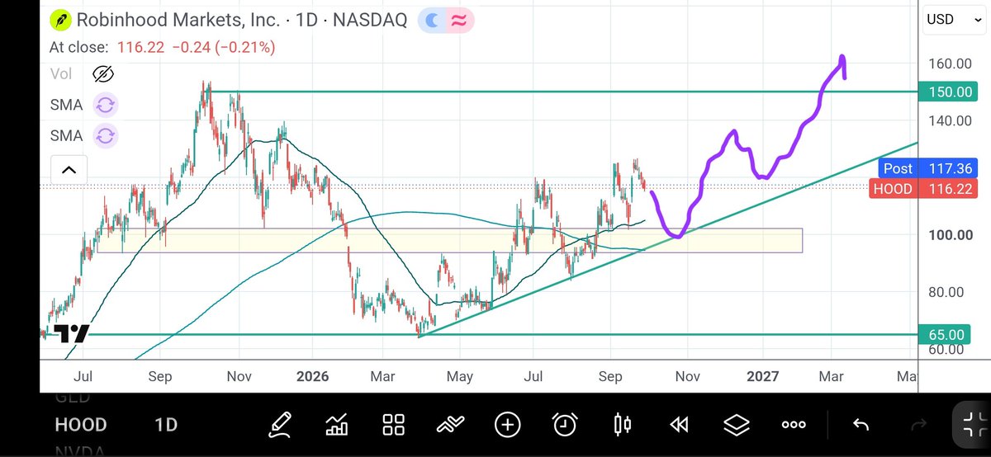The height and width of the screenshot is (457, 991).
Task: Click the Post 117.36 price label
Action: (928, 168)
